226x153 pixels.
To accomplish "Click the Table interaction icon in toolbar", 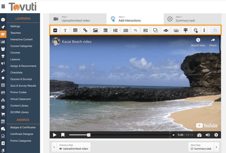I will (x=75, y=30).
